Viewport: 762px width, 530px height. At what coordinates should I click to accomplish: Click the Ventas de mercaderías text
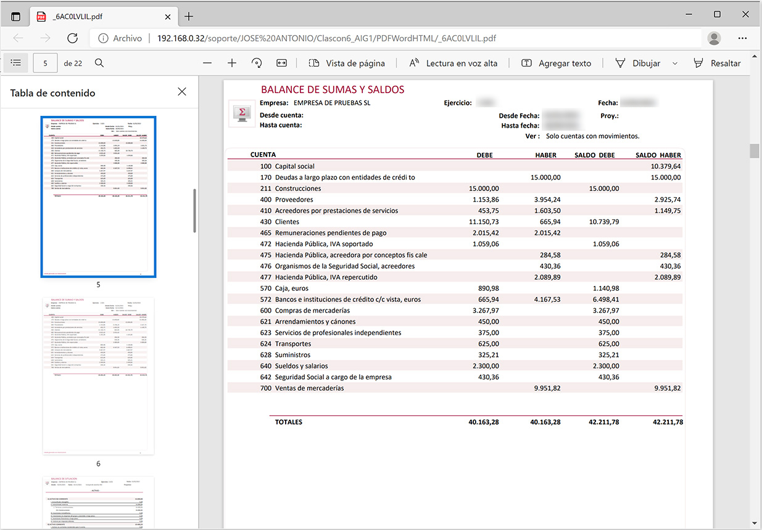tap(310, 388)
